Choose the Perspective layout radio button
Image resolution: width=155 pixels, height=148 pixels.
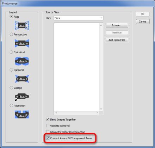[11, 34]
